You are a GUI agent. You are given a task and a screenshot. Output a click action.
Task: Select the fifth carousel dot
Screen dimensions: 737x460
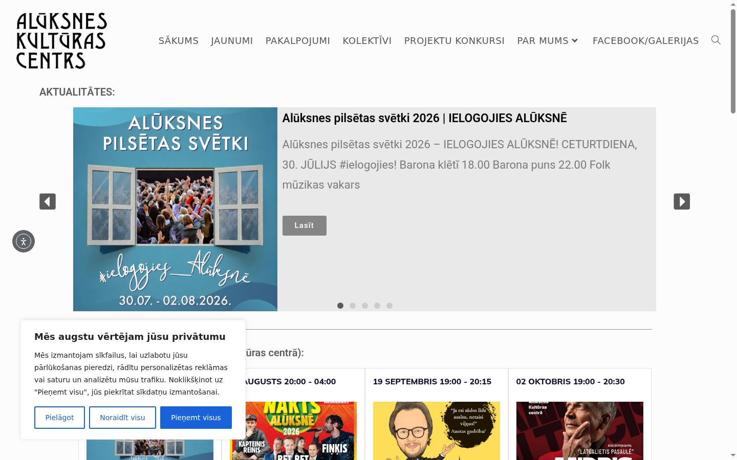[389, 306]
